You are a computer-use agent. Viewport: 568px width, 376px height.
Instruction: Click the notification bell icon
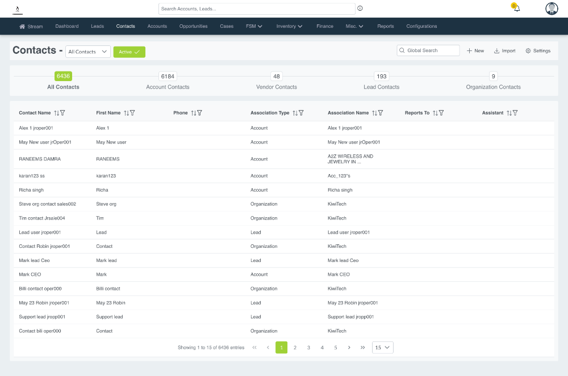(x=516, y=9)
